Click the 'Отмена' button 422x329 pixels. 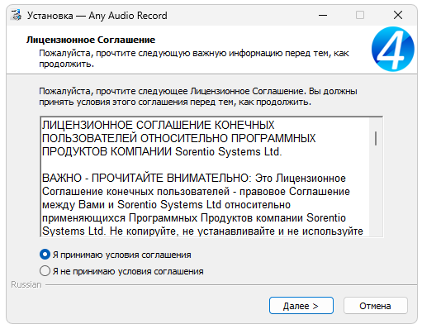coord(375,306)
